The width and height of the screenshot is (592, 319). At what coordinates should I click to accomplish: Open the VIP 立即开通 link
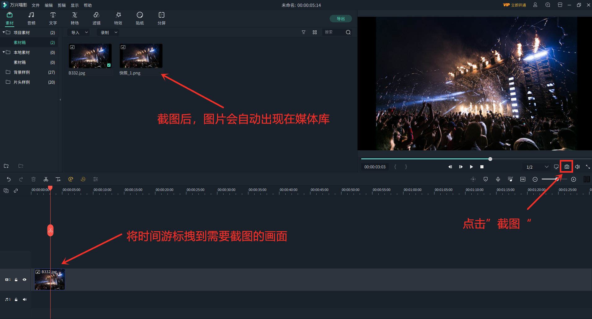point(514,5)
